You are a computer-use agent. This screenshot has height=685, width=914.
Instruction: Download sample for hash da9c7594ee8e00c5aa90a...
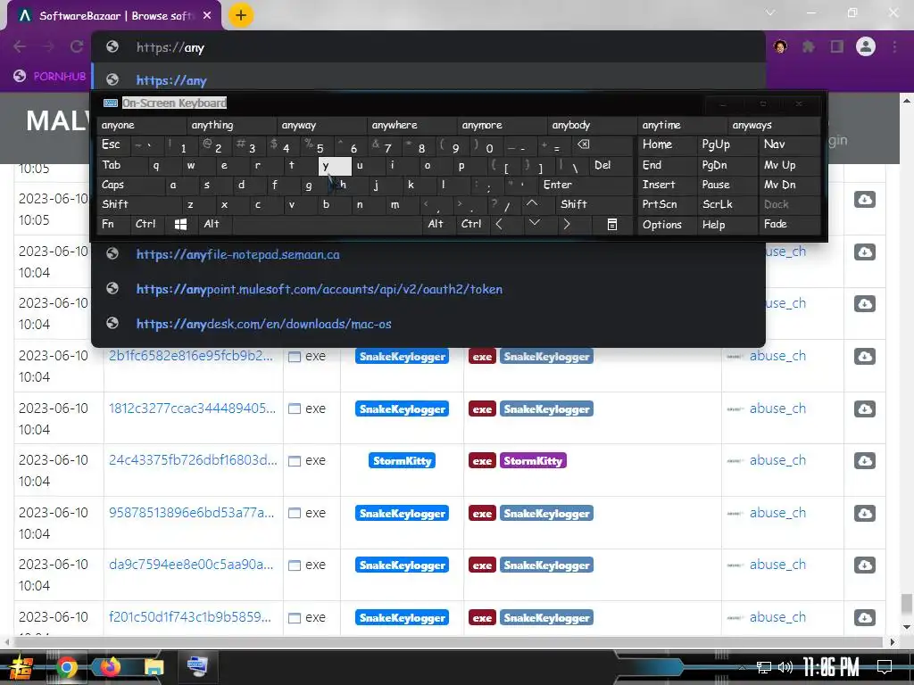click(x=865, y=565)
